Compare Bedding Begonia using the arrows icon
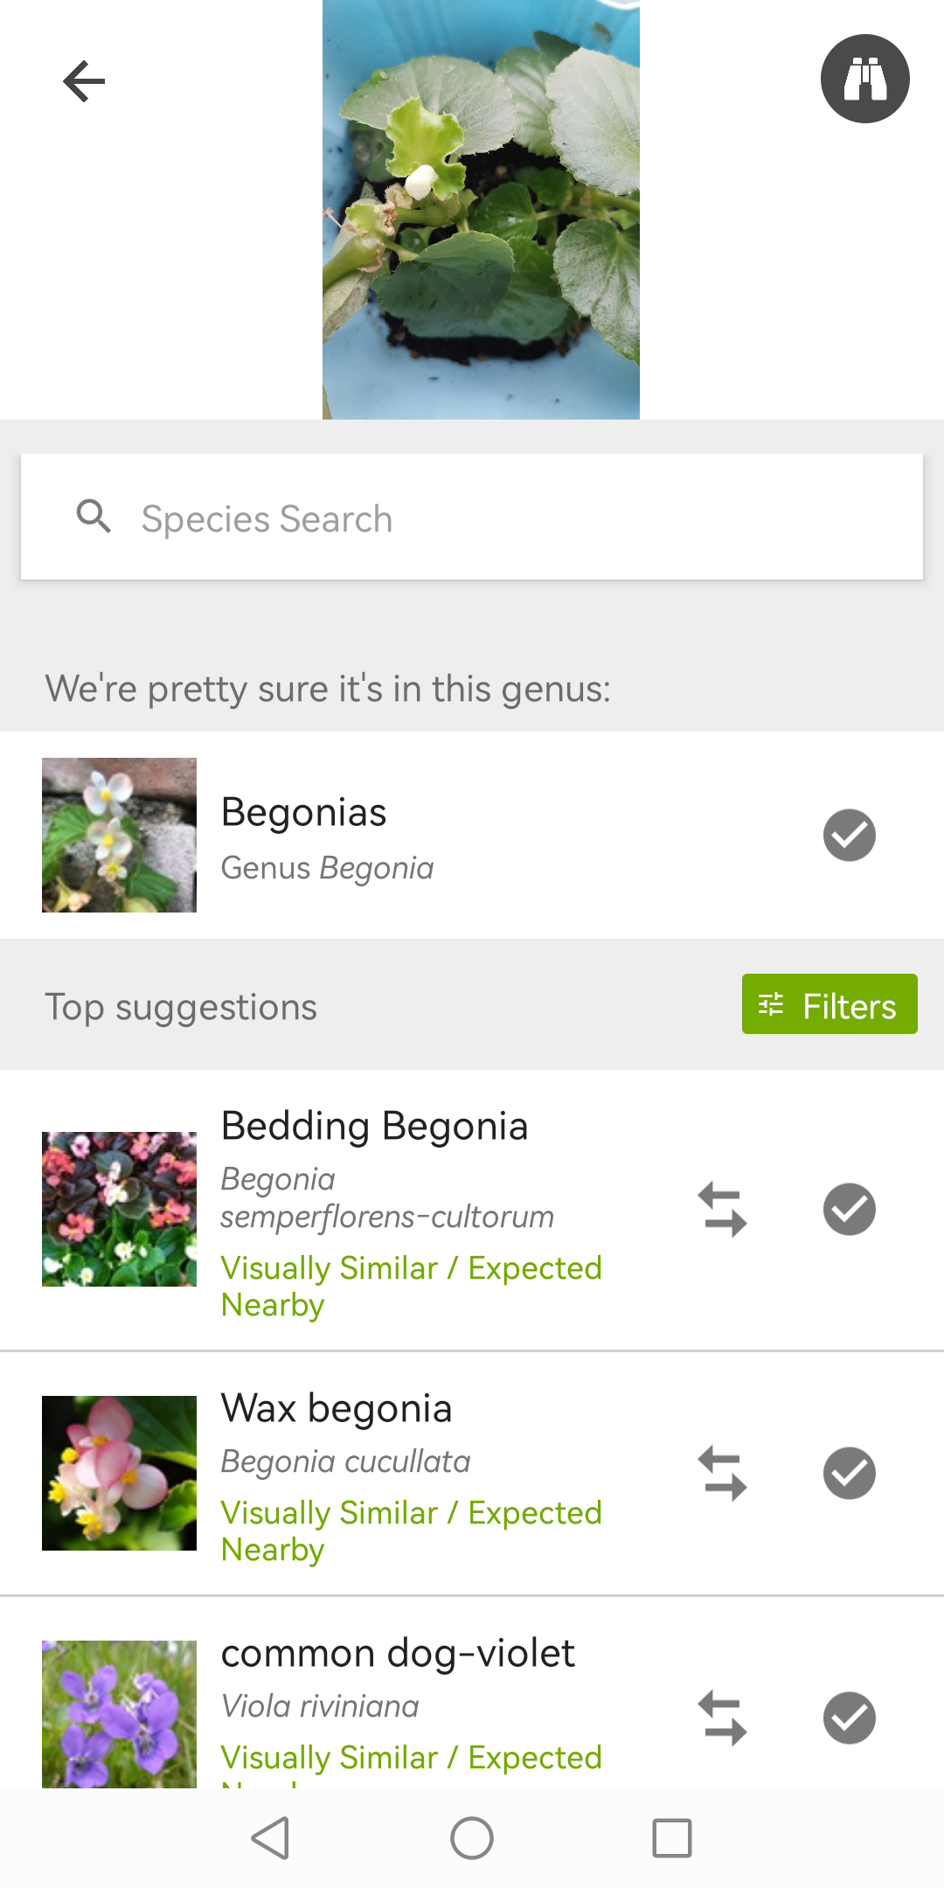Screen dimensions: 944x1888 [722, 1210]
